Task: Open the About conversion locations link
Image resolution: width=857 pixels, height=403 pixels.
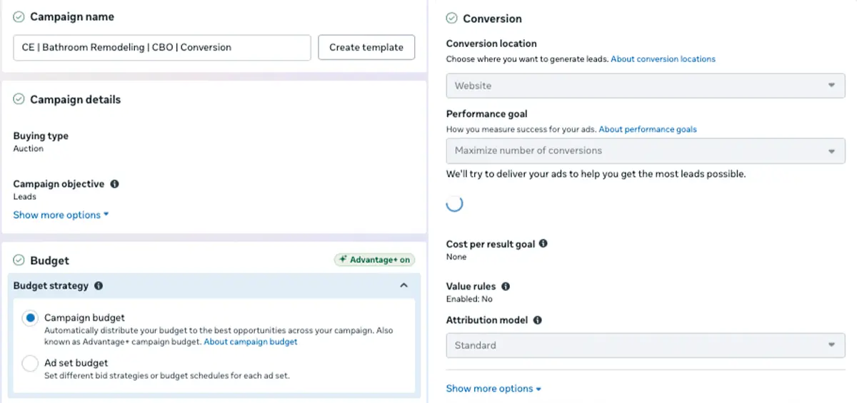Action: (663, 59)
